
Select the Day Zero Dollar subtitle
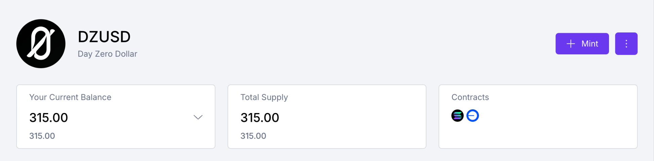pyautogui.click(x=108, y=54)
